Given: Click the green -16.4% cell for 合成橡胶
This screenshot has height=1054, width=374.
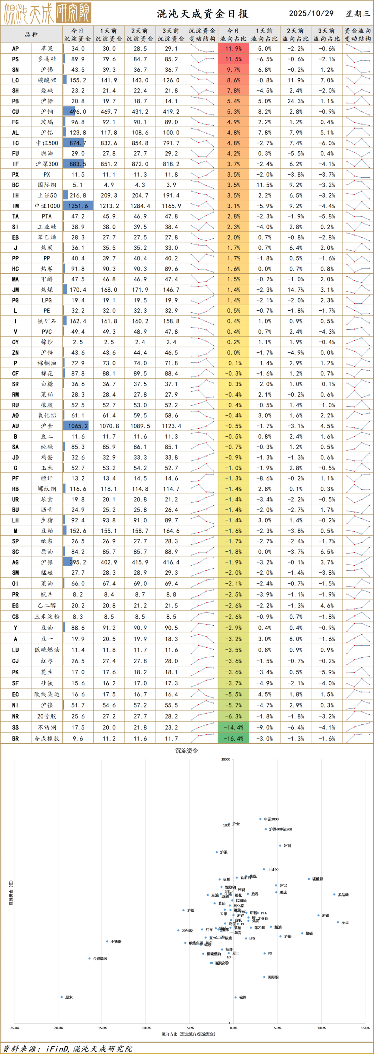Looking at the screenshot, I should click(233, 738).
